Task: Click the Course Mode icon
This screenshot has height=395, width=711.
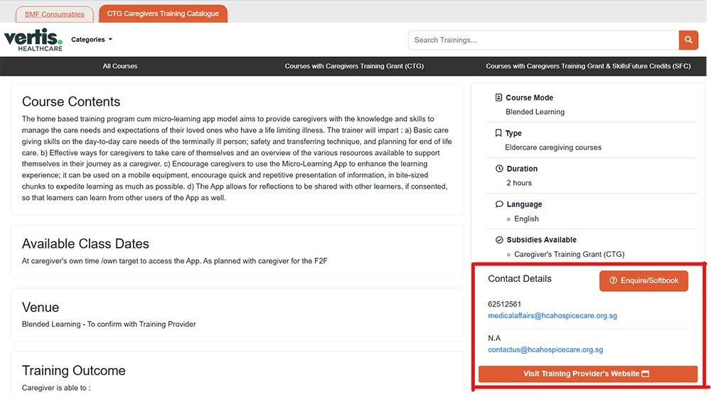Action: [498, 98]
